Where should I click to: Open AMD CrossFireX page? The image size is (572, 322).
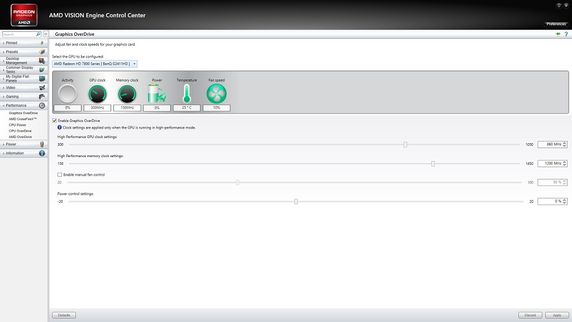22,119
